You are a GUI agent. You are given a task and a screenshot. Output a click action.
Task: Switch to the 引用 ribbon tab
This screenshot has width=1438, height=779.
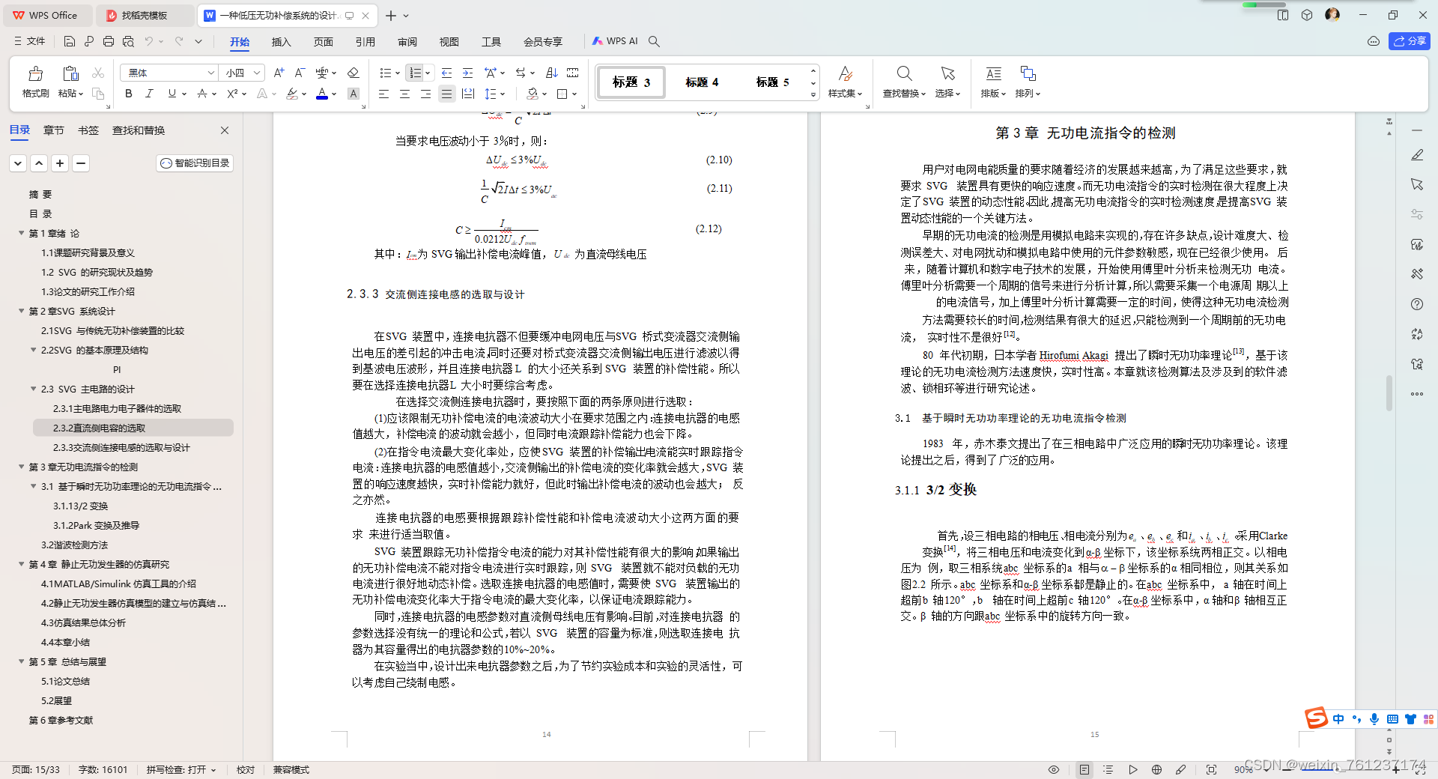pos(365,42)
